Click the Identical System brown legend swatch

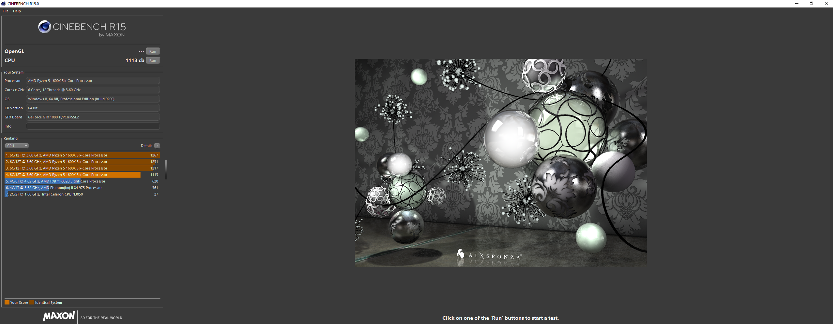pos(32,303)
